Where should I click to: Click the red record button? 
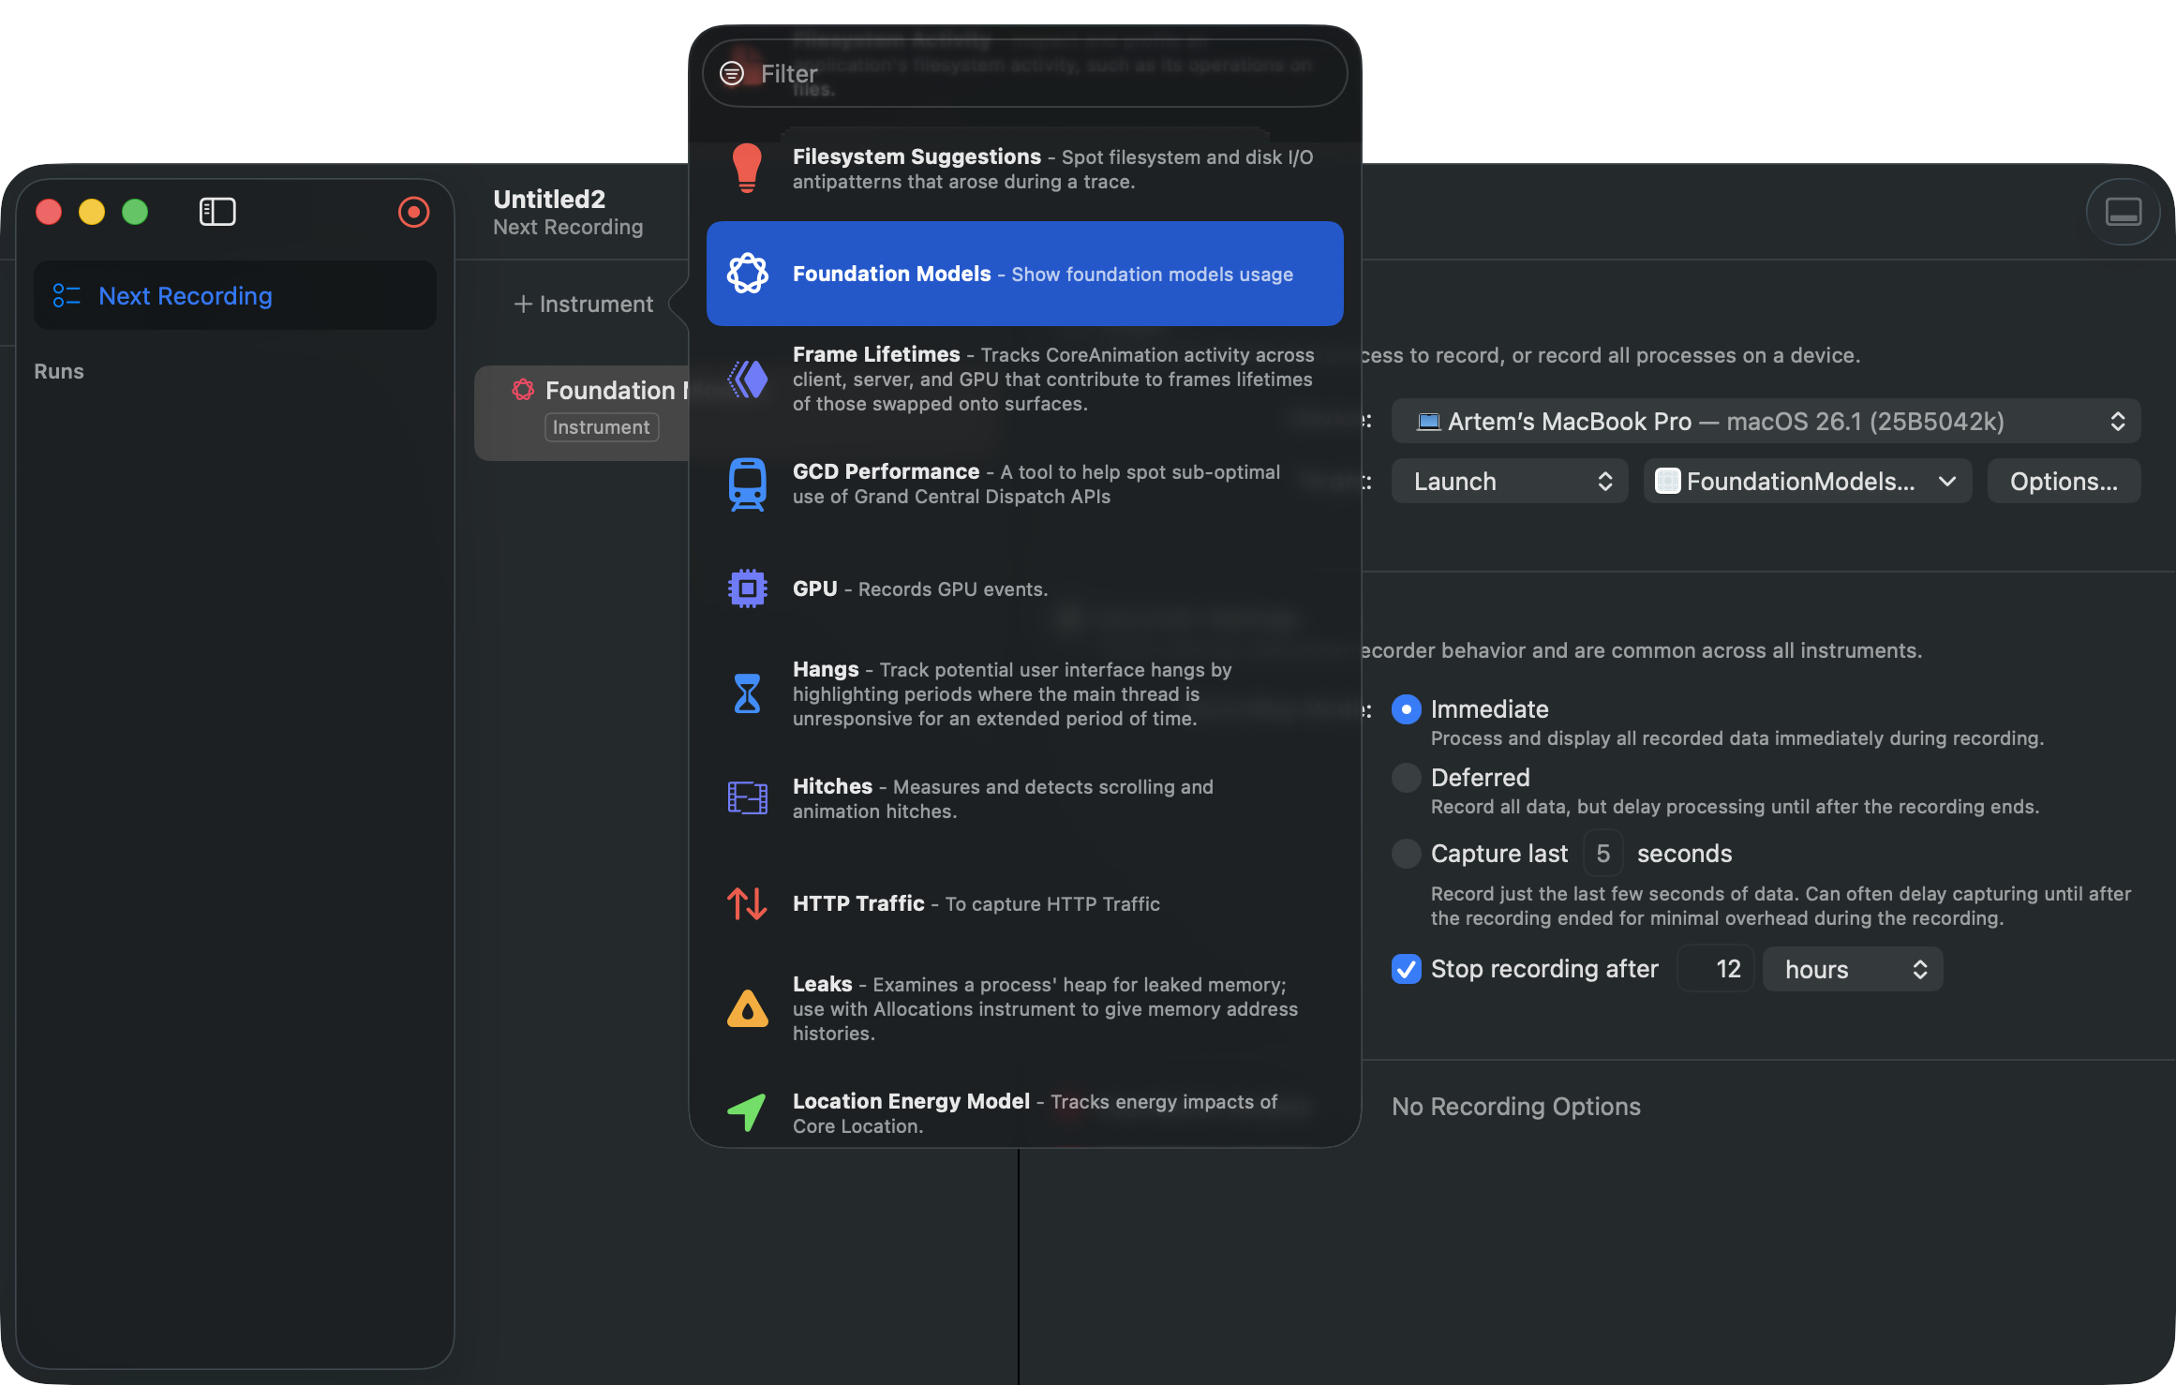pyautogui.click(x=413, y=212)
